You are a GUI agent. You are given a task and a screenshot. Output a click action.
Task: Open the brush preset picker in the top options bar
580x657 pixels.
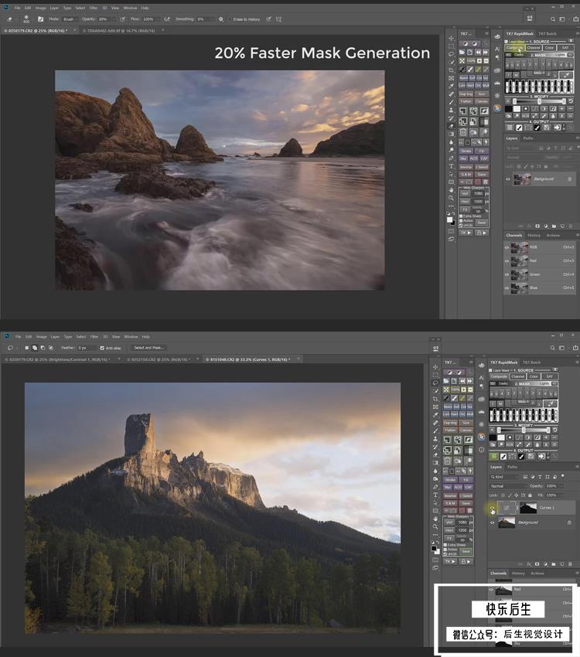(x=26, y=19)
